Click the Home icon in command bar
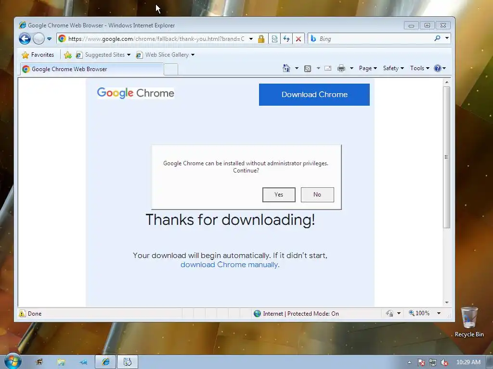Screen dimensions: 493x369 pyautogui.click(x=286, y=68)
